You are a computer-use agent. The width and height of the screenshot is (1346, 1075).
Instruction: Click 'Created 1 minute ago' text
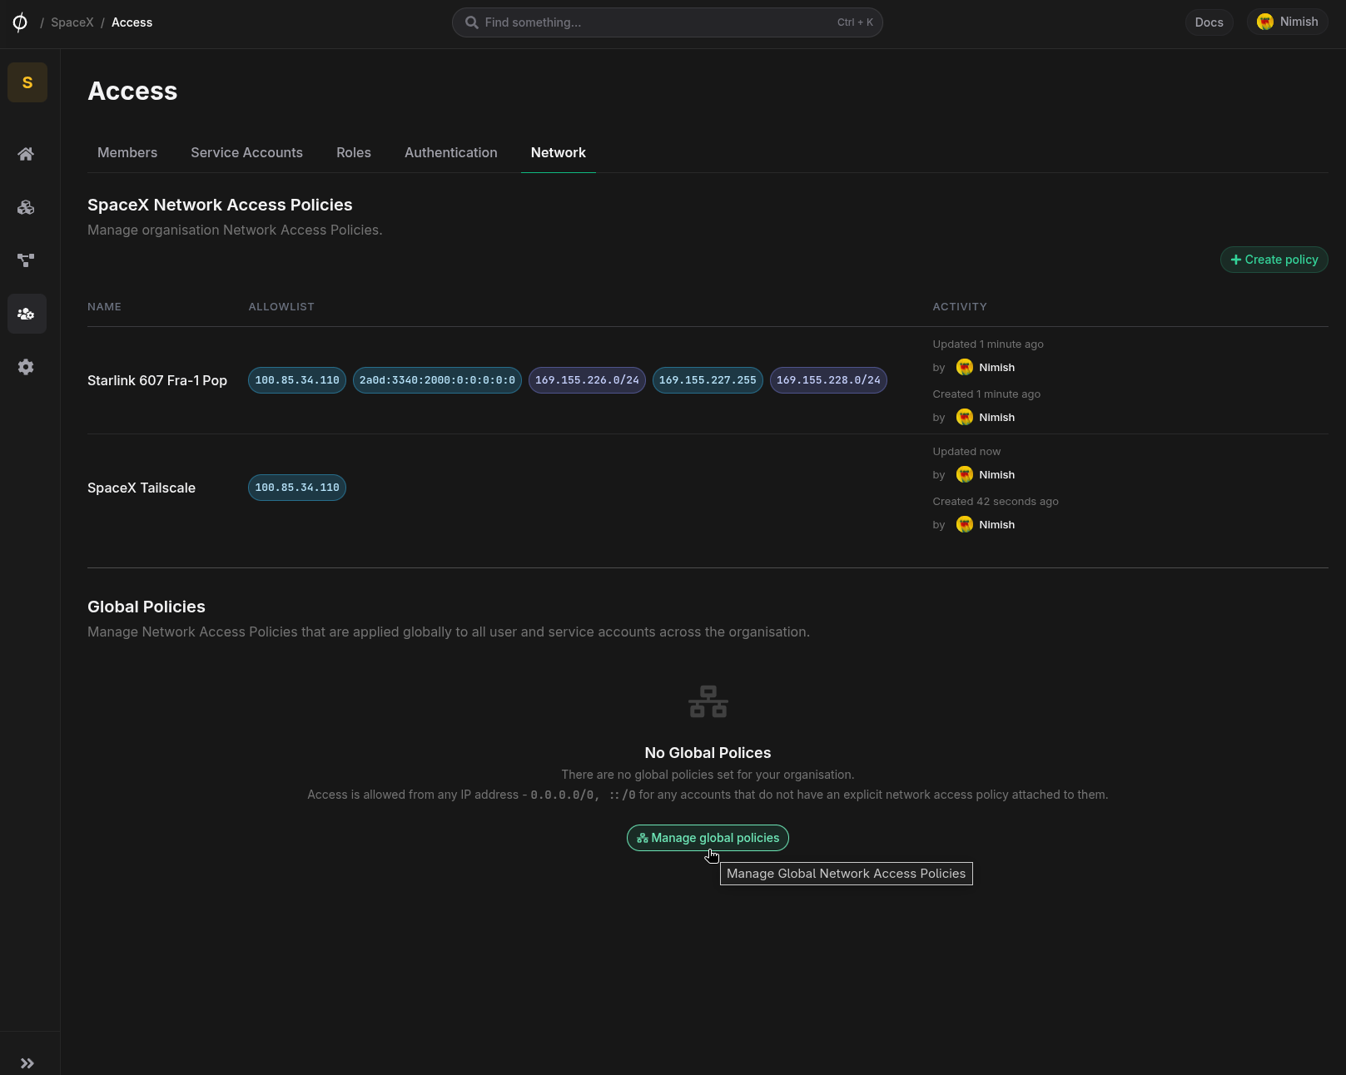pyautogui.click(x=986, y=394)
